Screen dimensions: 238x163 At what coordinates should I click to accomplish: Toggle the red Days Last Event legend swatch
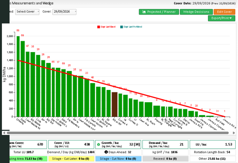pyautogui.click(x=98, y=27)
